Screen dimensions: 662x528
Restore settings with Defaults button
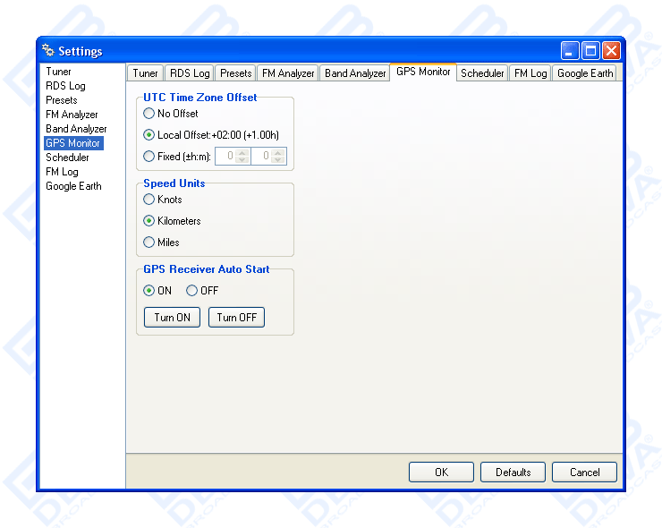pyautogui.click(x=513, y=472)
